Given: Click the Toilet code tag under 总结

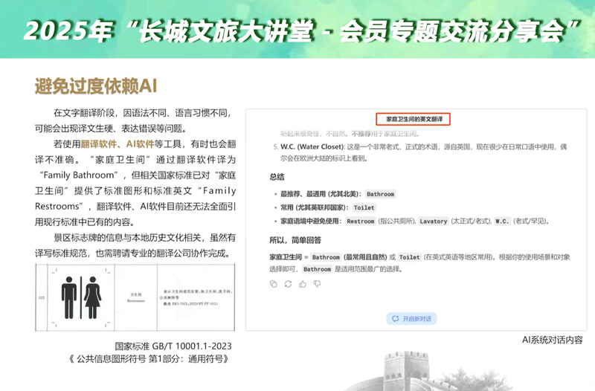Looking at the screenshot, I should click(x=364, y=207).
